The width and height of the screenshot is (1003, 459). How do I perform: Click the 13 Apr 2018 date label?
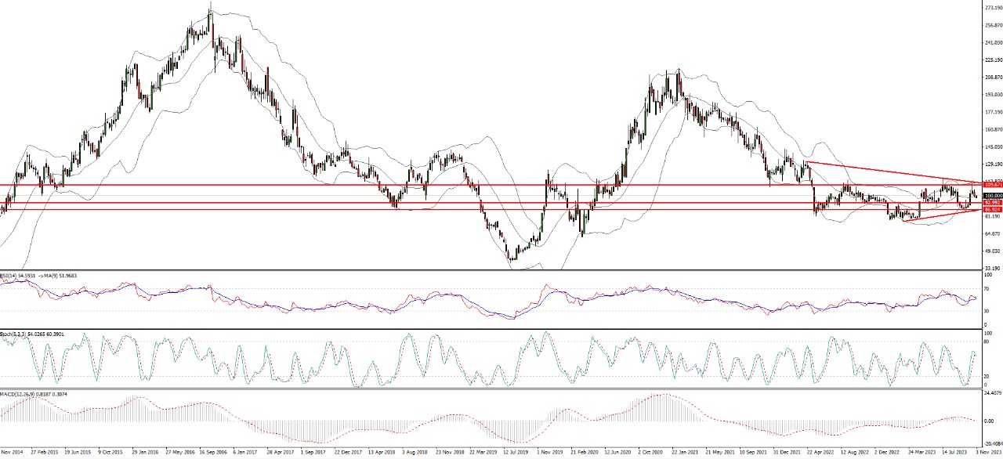click(x=381, y=452)
